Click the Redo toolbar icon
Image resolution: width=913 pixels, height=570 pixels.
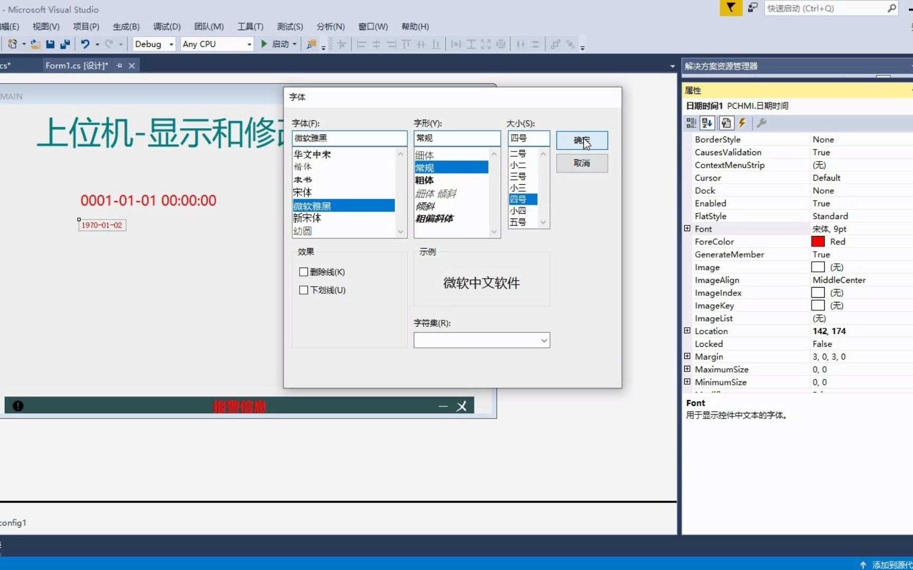pos(109,44)
